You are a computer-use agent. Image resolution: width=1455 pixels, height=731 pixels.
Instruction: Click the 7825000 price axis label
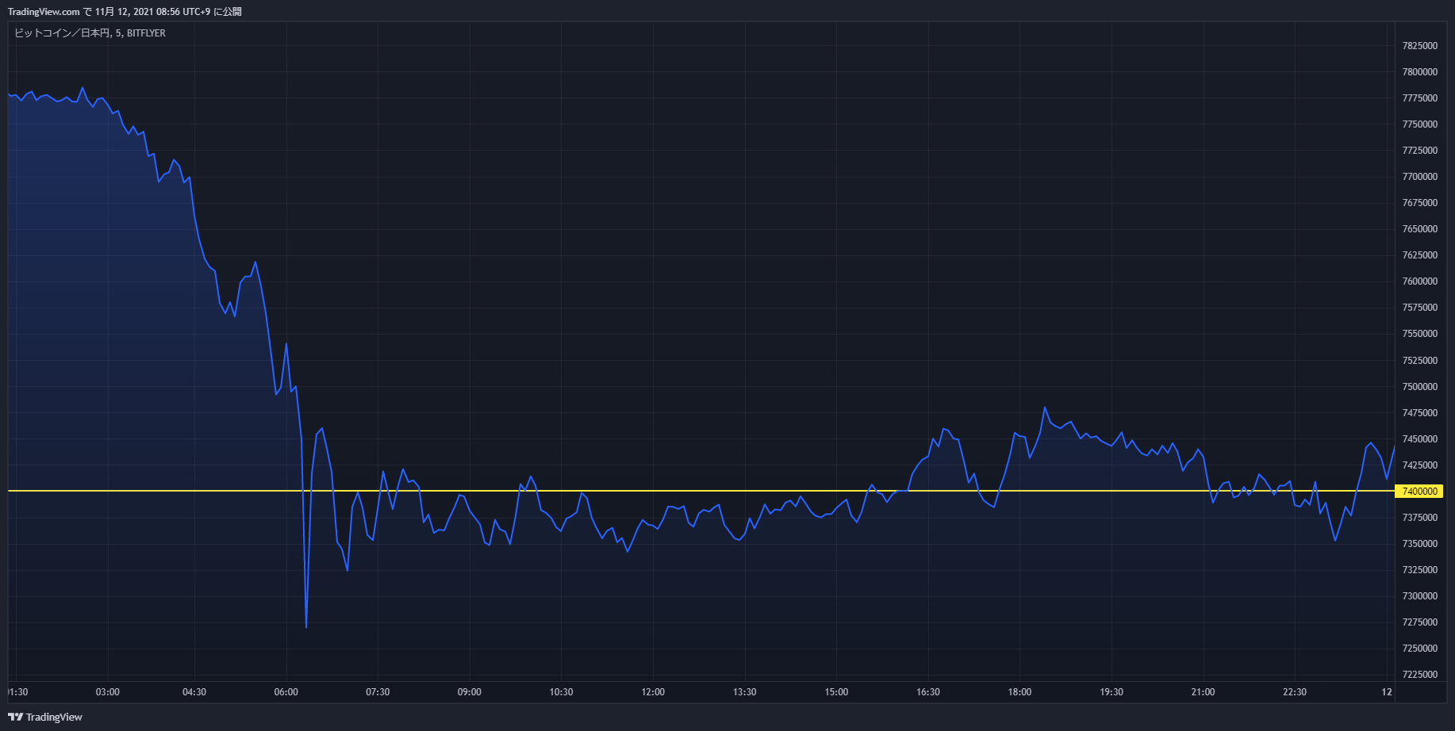[1420, 46]
